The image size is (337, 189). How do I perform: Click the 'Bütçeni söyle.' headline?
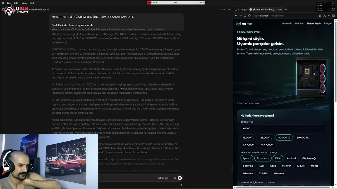click(250, 39)
